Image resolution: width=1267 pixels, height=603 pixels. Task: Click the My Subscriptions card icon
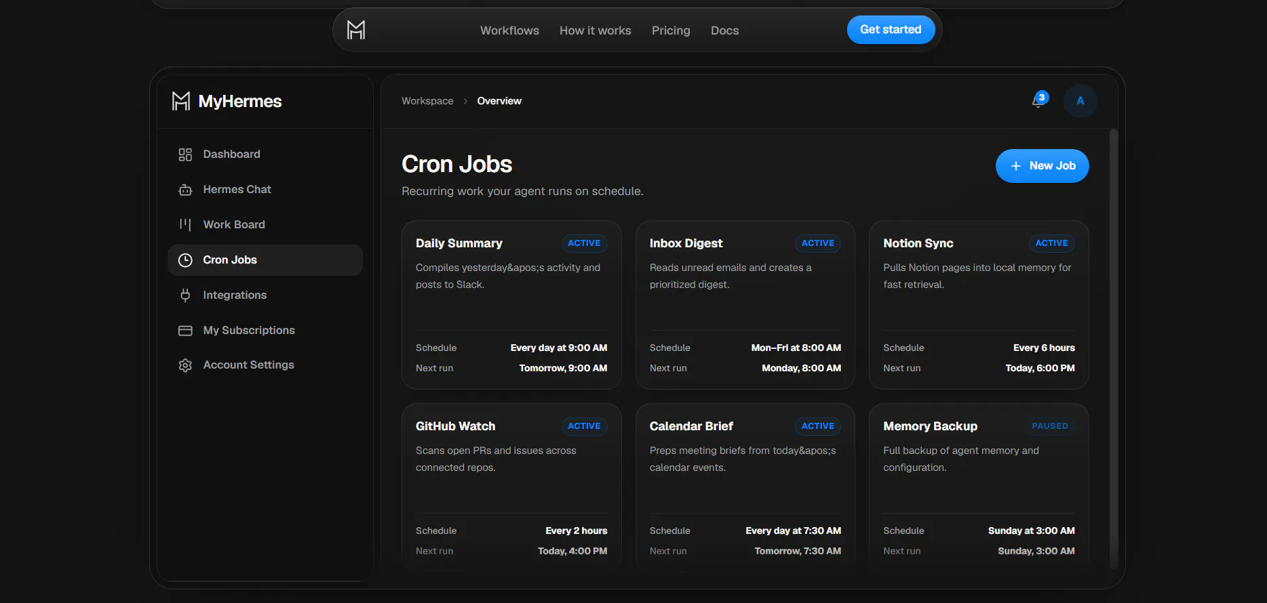click(x=185, y=331)
